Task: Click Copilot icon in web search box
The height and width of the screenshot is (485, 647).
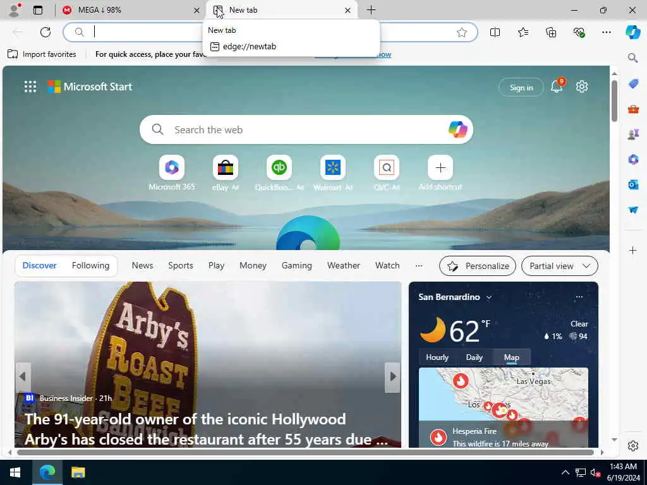Action: 457,129
